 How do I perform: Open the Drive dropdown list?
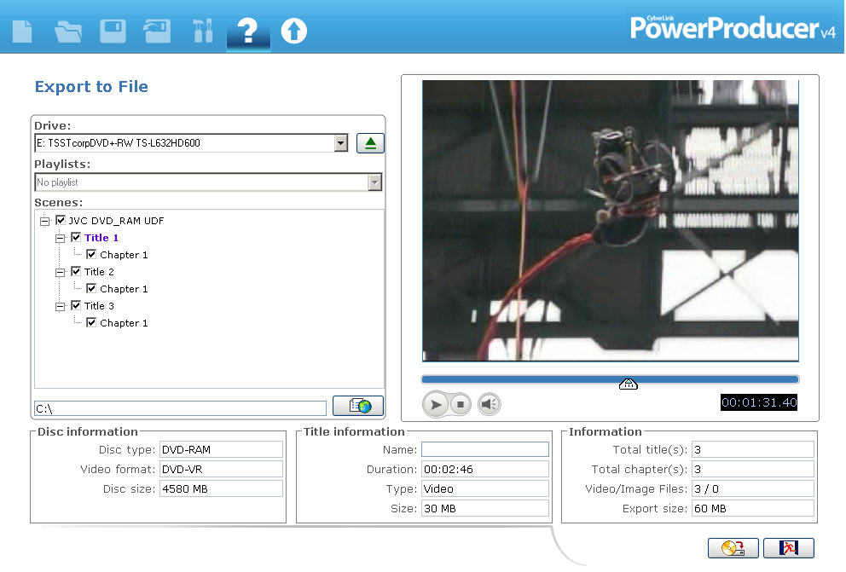coord(340,143)
